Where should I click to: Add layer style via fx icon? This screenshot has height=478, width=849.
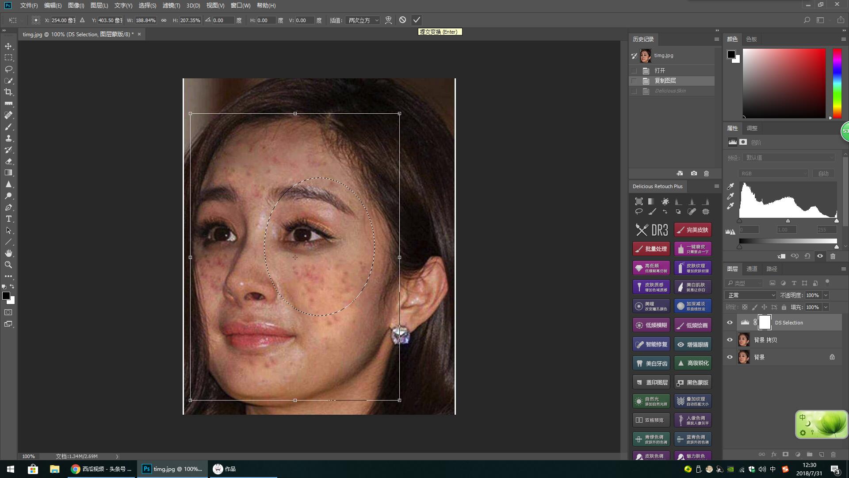point(774,455)
